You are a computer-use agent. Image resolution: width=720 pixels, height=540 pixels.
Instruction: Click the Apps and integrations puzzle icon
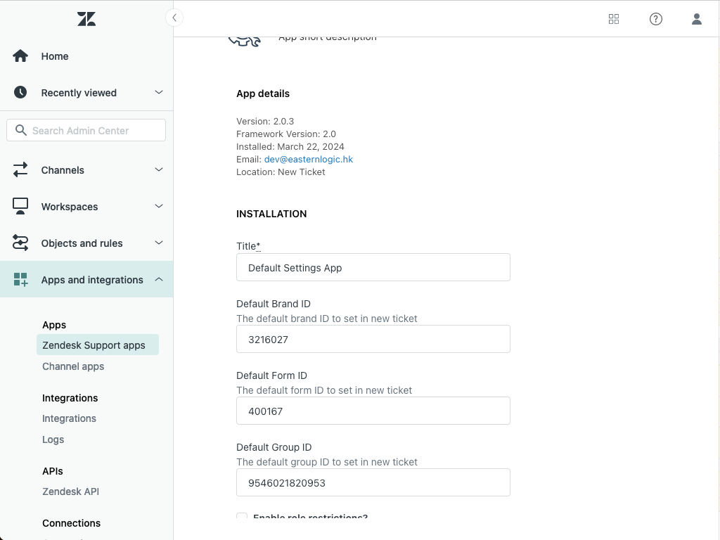pyautogui.click(x=20, y=279)
